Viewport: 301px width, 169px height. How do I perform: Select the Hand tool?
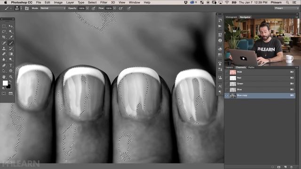pos(4,77)
